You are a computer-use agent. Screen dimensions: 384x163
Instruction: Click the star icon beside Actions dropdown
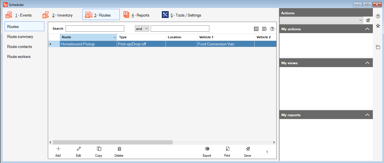[x=368, y=20]
